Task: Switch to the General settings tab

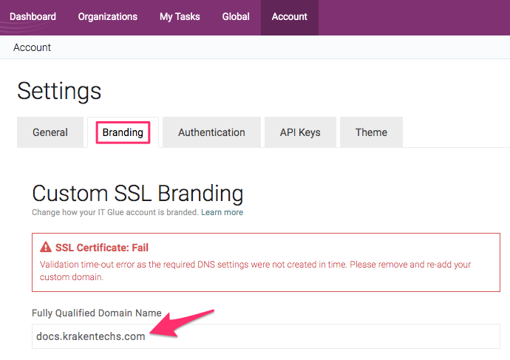Action: (x=50, y=132)
